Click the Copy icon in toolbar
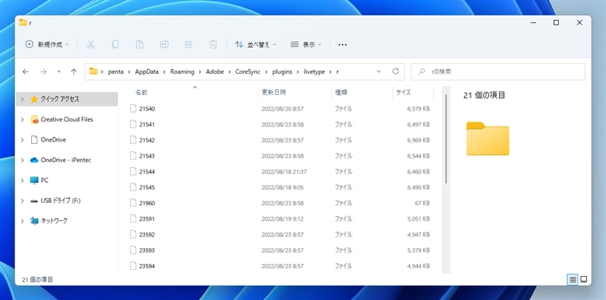 coord(115,45)
